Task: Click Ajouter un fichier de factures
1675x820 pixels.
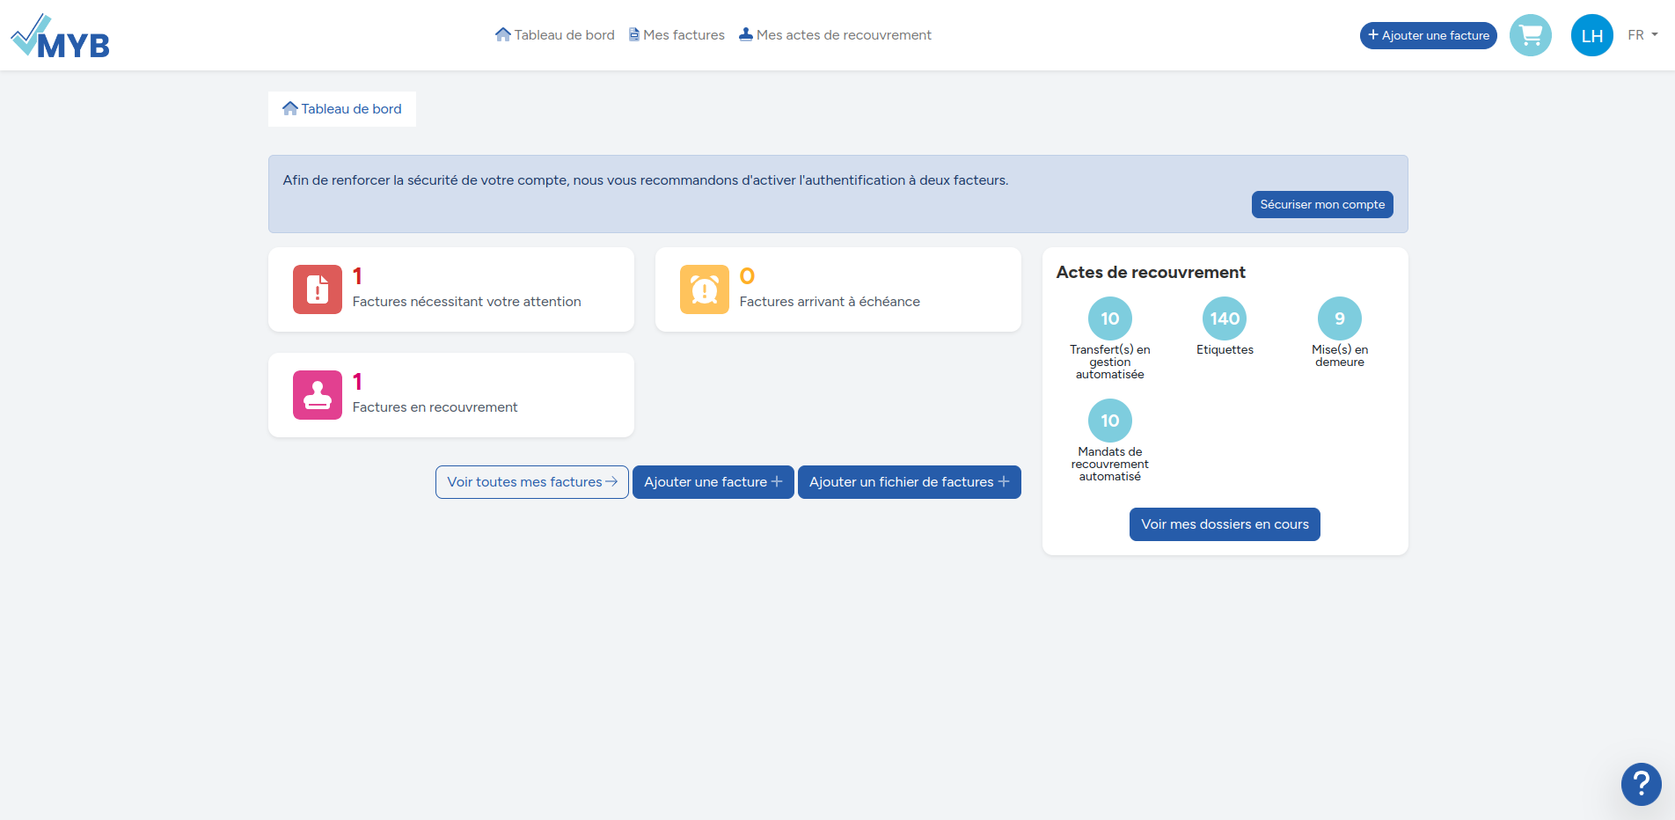Action: (909, 482)
